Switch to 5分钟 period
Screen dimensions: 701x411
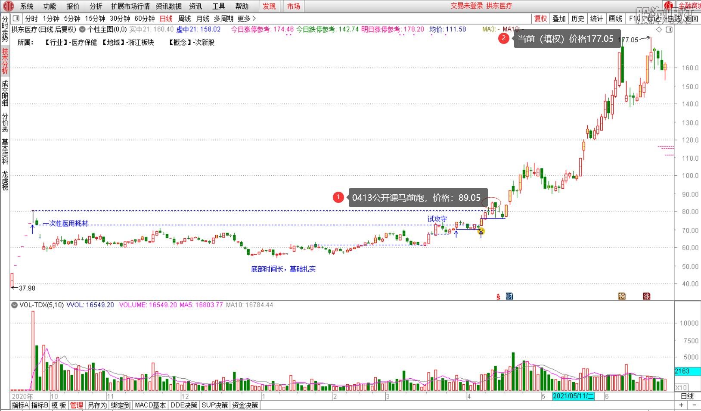(72, 19)
